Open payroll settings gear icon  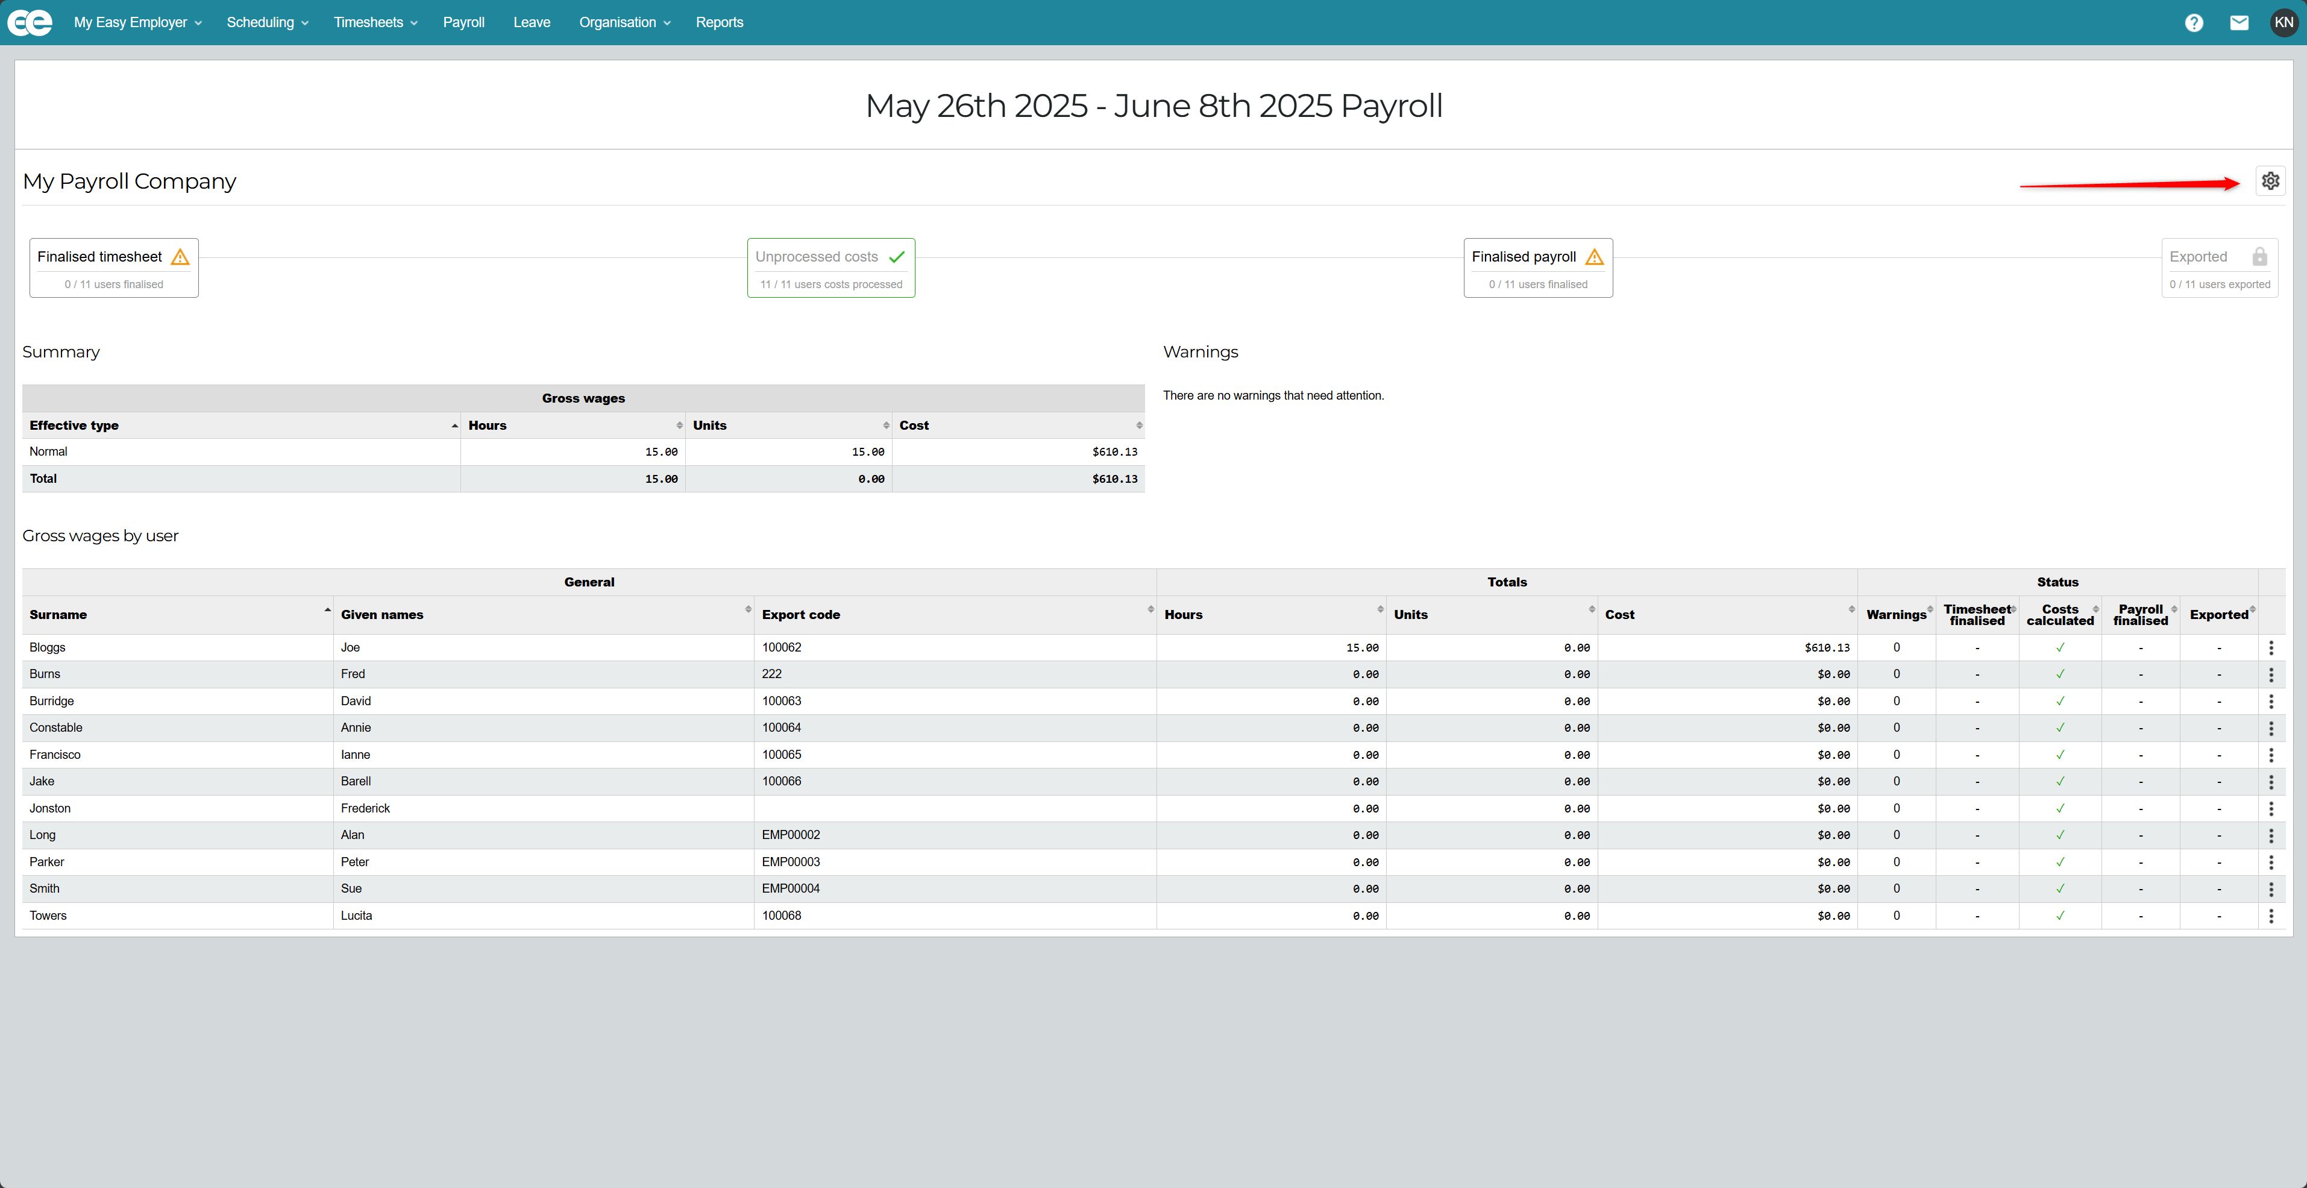2270,181
